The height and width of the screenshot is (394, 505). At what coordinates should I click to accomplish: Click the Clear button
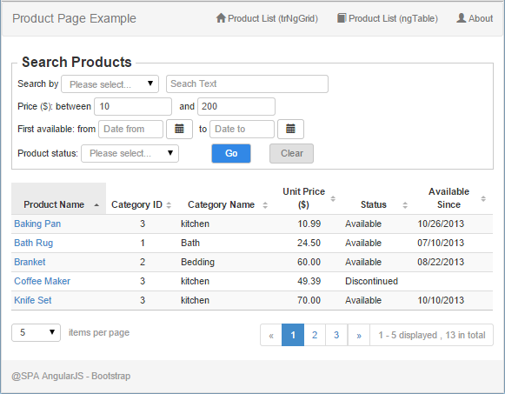tap(291, 153)
